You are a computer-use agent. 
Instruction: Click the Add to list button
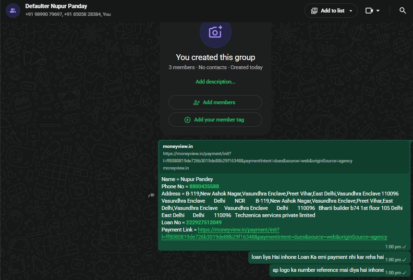pos(331,11)
